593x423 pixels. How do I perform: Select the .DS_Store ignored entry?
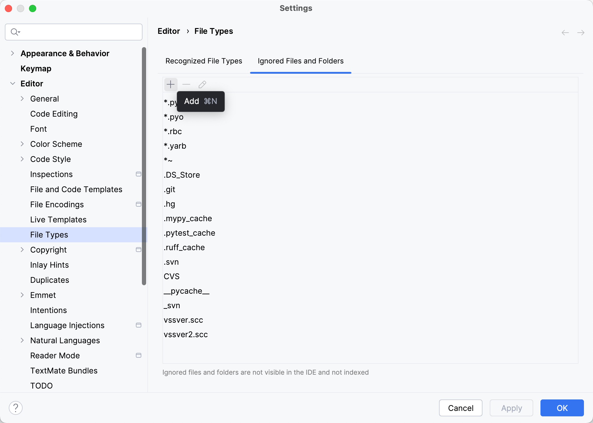pyautogui.click(x=182, y=175)
